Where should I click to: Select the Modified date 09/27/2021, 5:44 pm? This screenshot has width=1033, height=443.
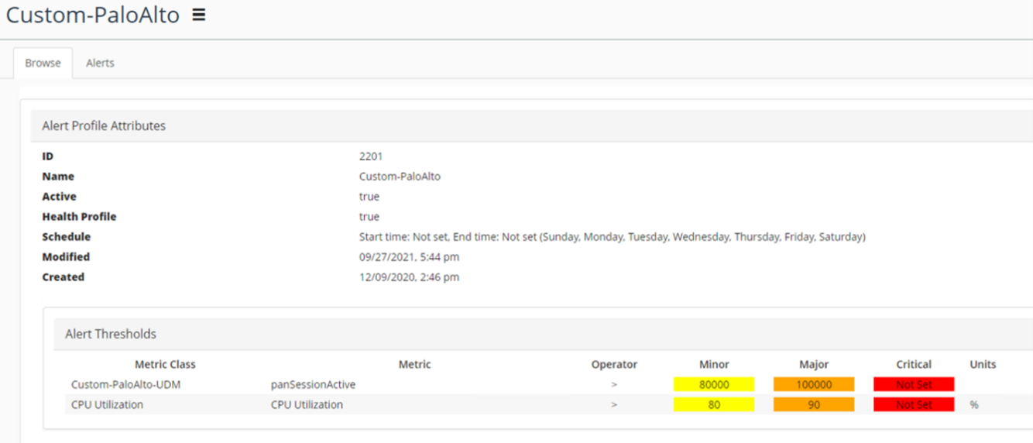[409, 257]
